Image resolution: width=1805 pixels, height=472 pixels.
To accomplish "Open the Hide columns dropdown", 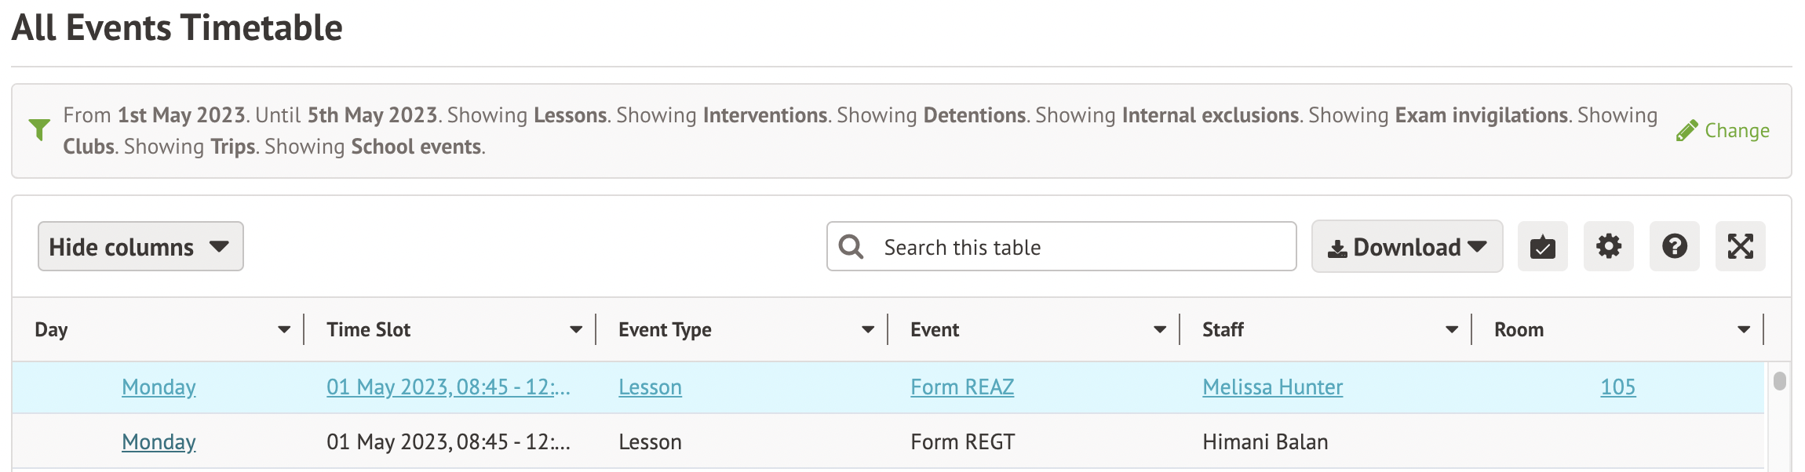I will click(140, 247).
